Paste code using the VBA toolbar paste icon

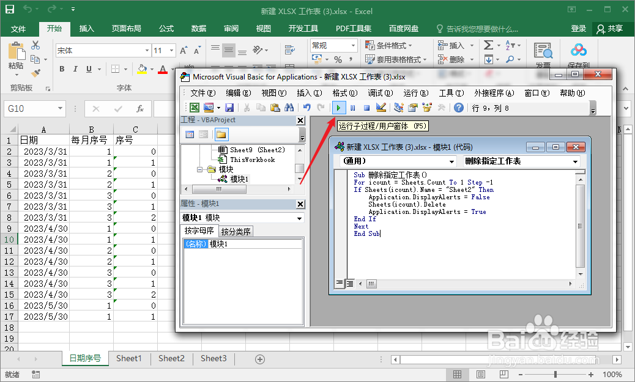(x=275, y=108)
